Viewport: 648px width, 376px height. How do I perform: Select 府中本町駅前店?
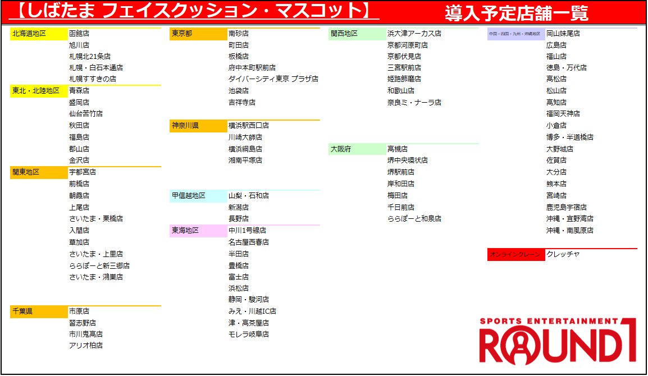click(252, 68)
